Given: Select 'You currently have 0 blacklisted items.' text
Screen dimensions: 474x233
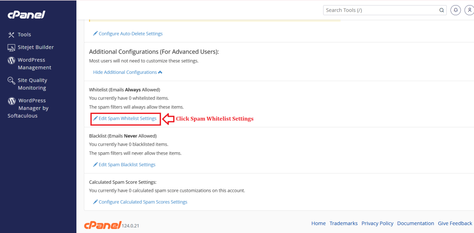Looking at the screenshot, I should tap(129, 144).
